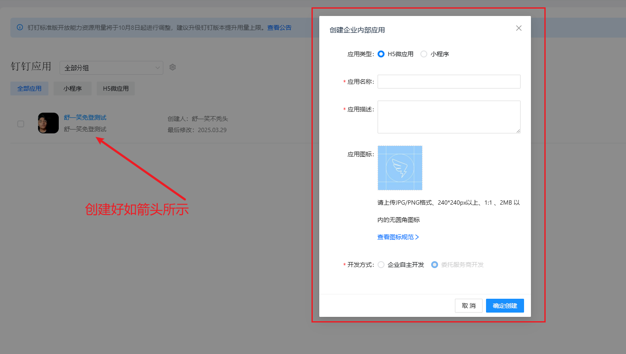Click the 确定创建 button
This screenshot has width=626, height=354.
click(x=505, y=306)
